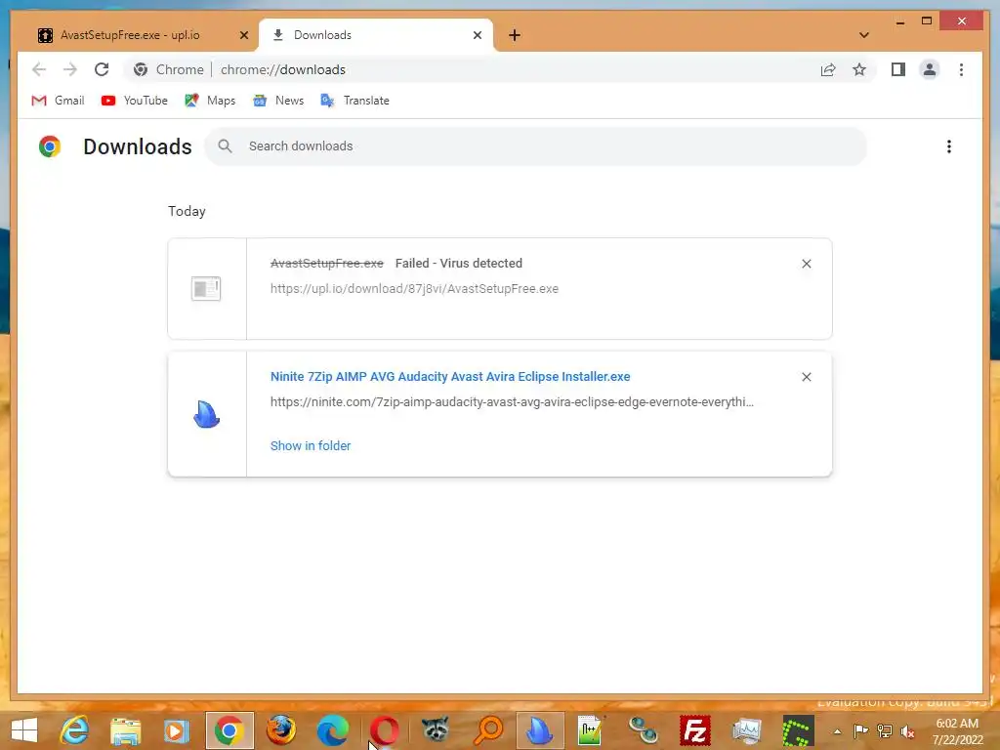
Task: Click the Failed - Virus detected status text
Action: point(459,263)
